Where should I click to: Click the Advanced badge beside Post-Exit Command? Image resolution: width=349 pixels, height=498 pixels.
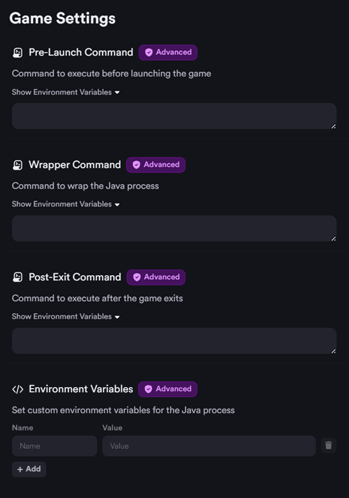pyautogui.click(x=156, y=277)
